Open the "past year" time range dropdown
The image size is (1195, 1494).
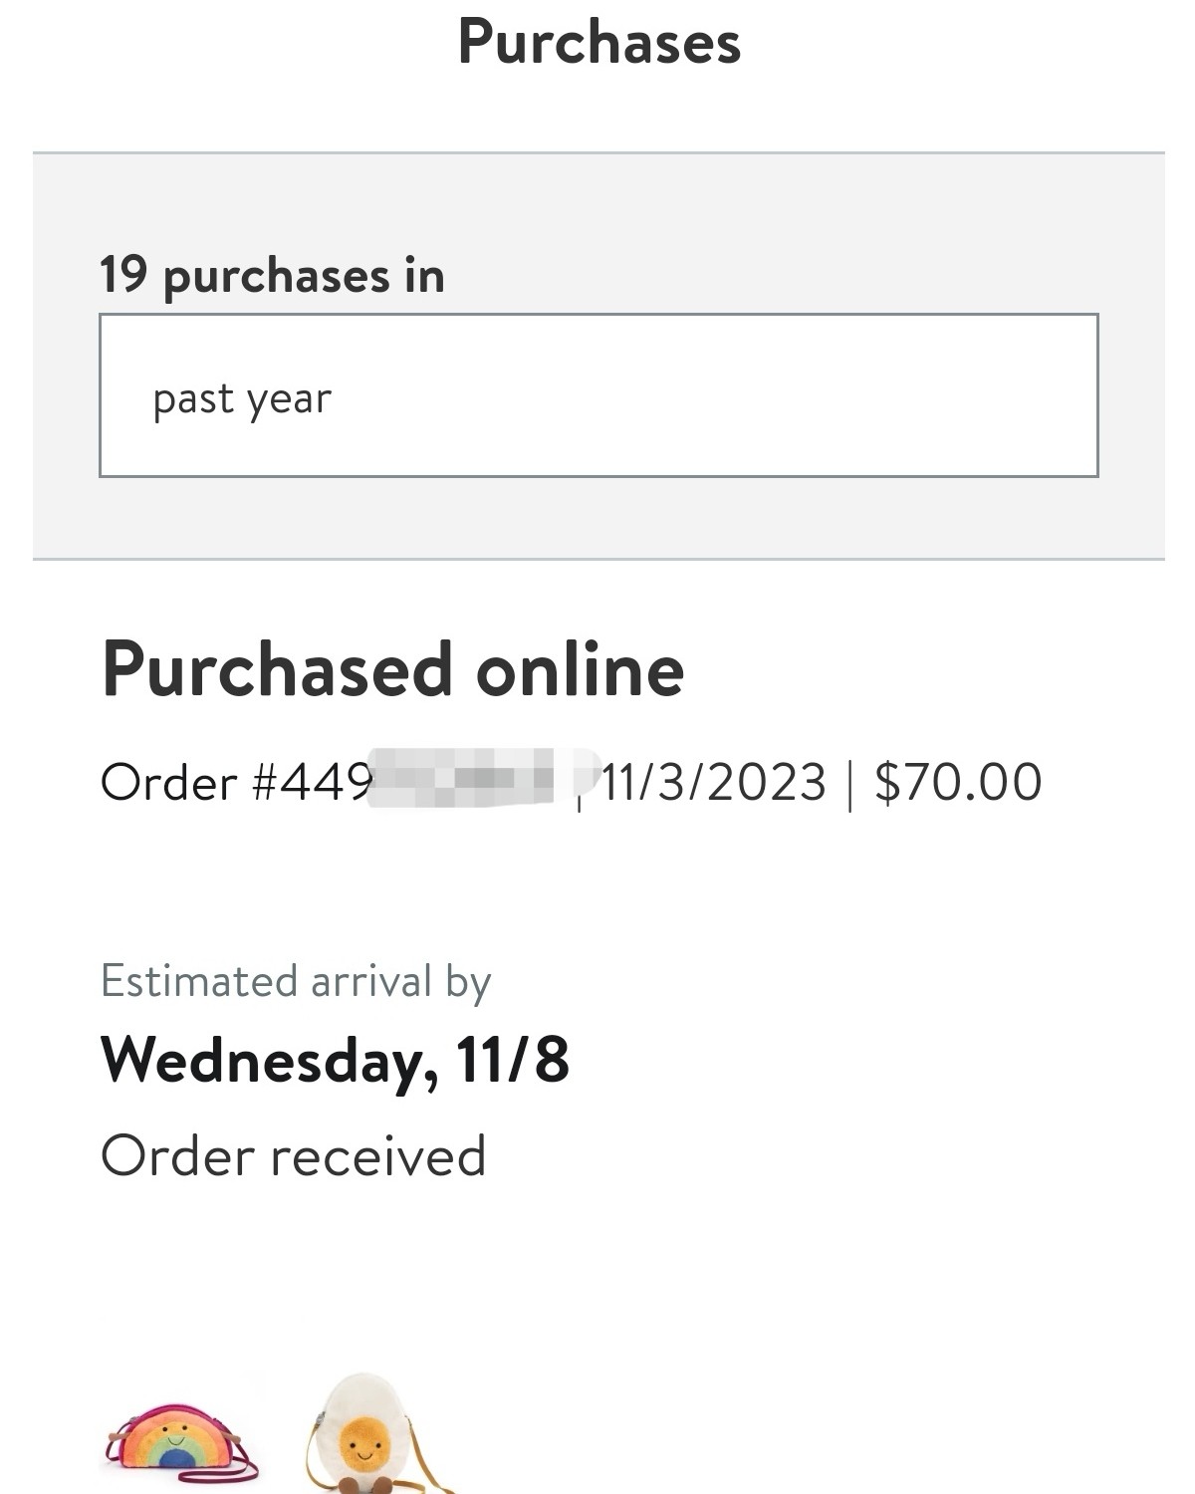[x=598, y=395]
